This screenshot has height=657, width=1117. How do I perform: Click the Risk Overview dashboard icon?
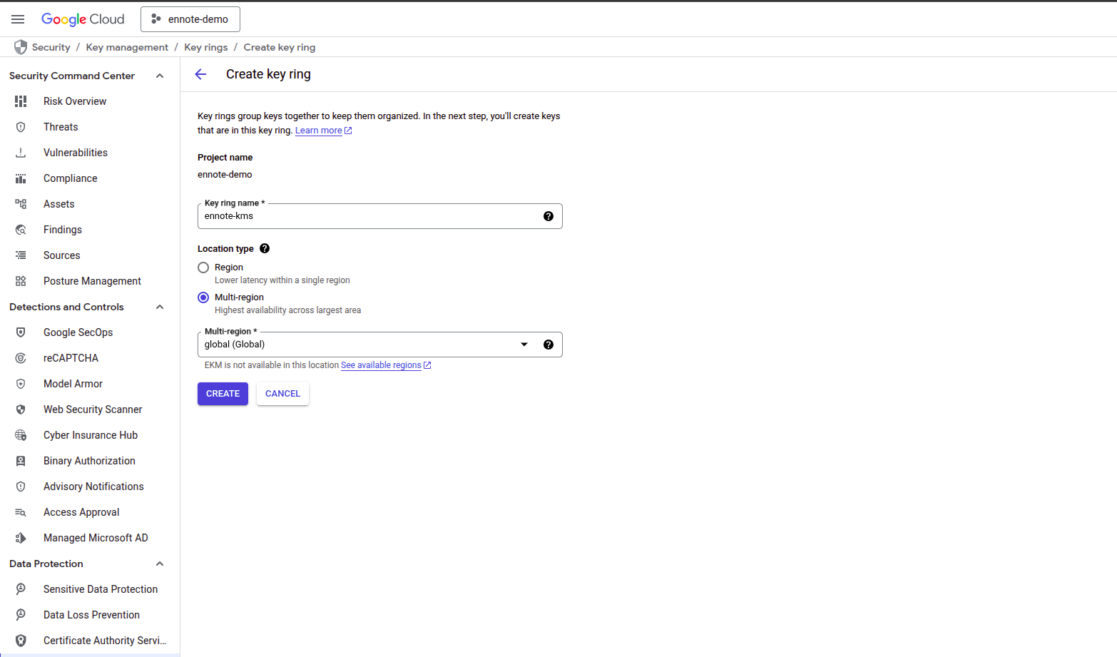click(x=21, y=101)
